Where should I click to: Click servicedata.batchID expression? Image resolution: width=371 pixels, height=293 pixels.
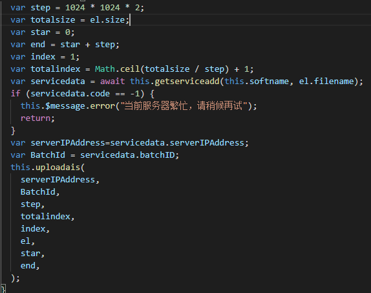pos(127,155)
